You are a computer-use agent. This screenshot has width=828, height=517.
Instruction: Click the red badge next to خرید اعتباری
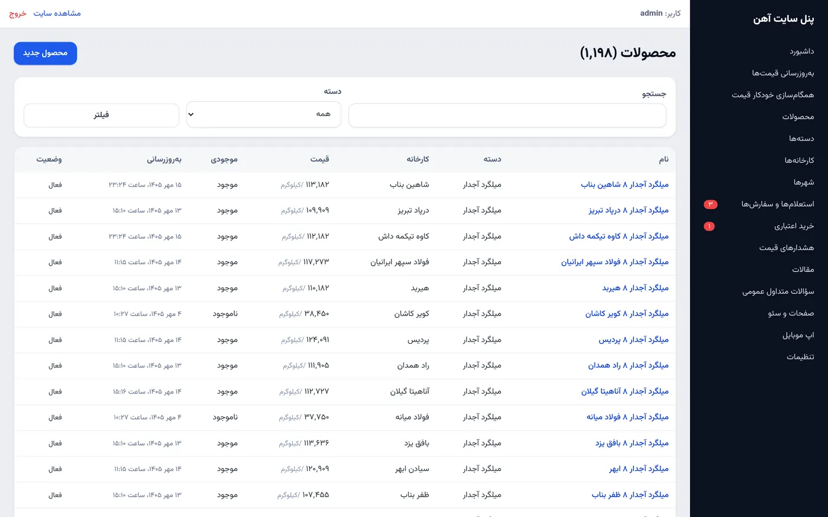[709, 226]
